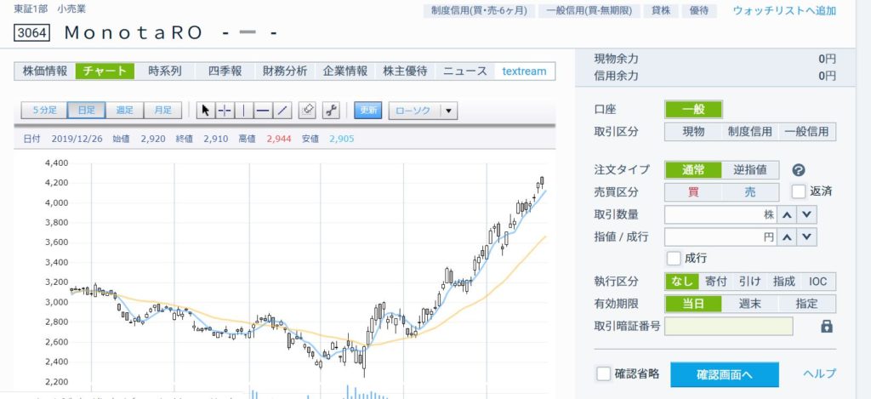Screen dimensions: 871x399
Task: Select the vertical line drawing tool
Action: click(243, 111)
